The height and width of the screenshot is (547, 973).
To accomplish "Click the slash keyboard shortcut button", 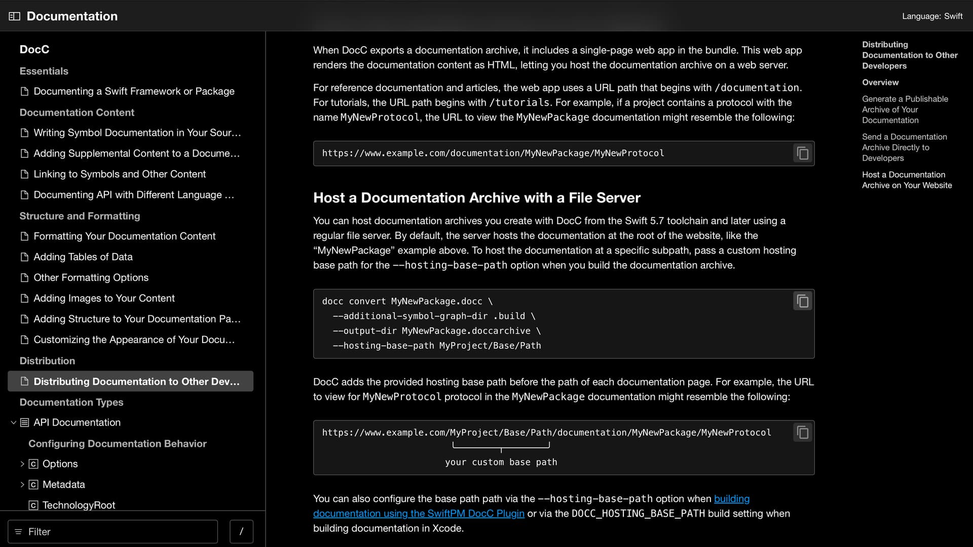I will (241, 531).
